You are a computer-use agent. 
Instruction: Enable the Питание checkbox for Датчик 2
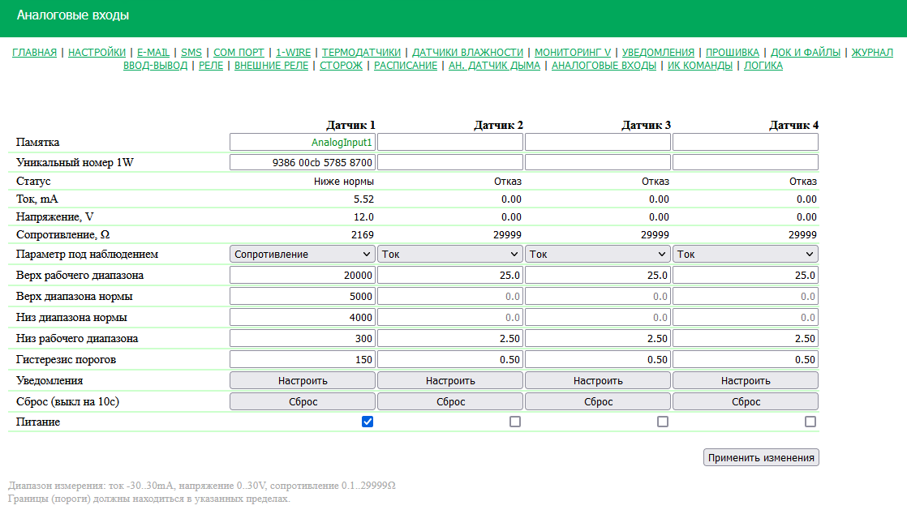[515, 422]
